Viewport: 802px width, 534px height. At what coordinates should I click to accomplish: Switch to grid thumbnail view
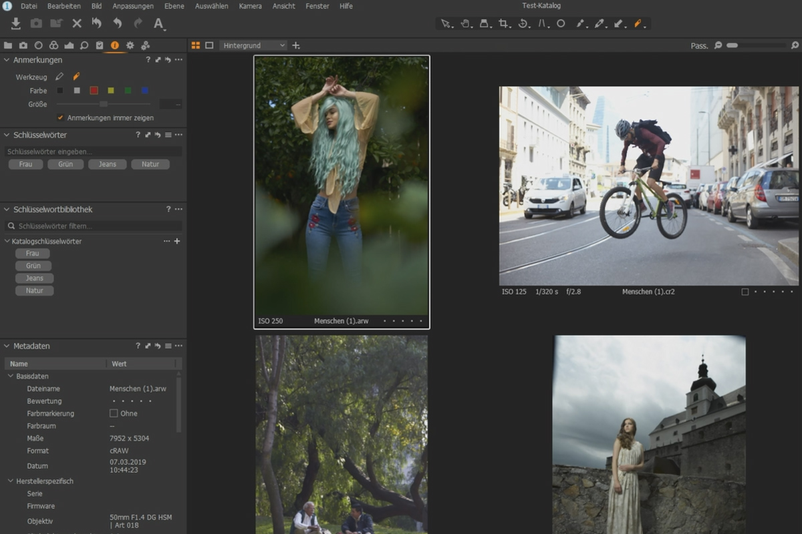196,45
